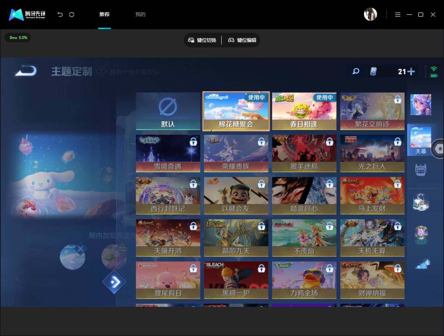This screenshot has width=444, height=336.
Task: Select the 光之巨人 theme
Action: tap(372, 153)
